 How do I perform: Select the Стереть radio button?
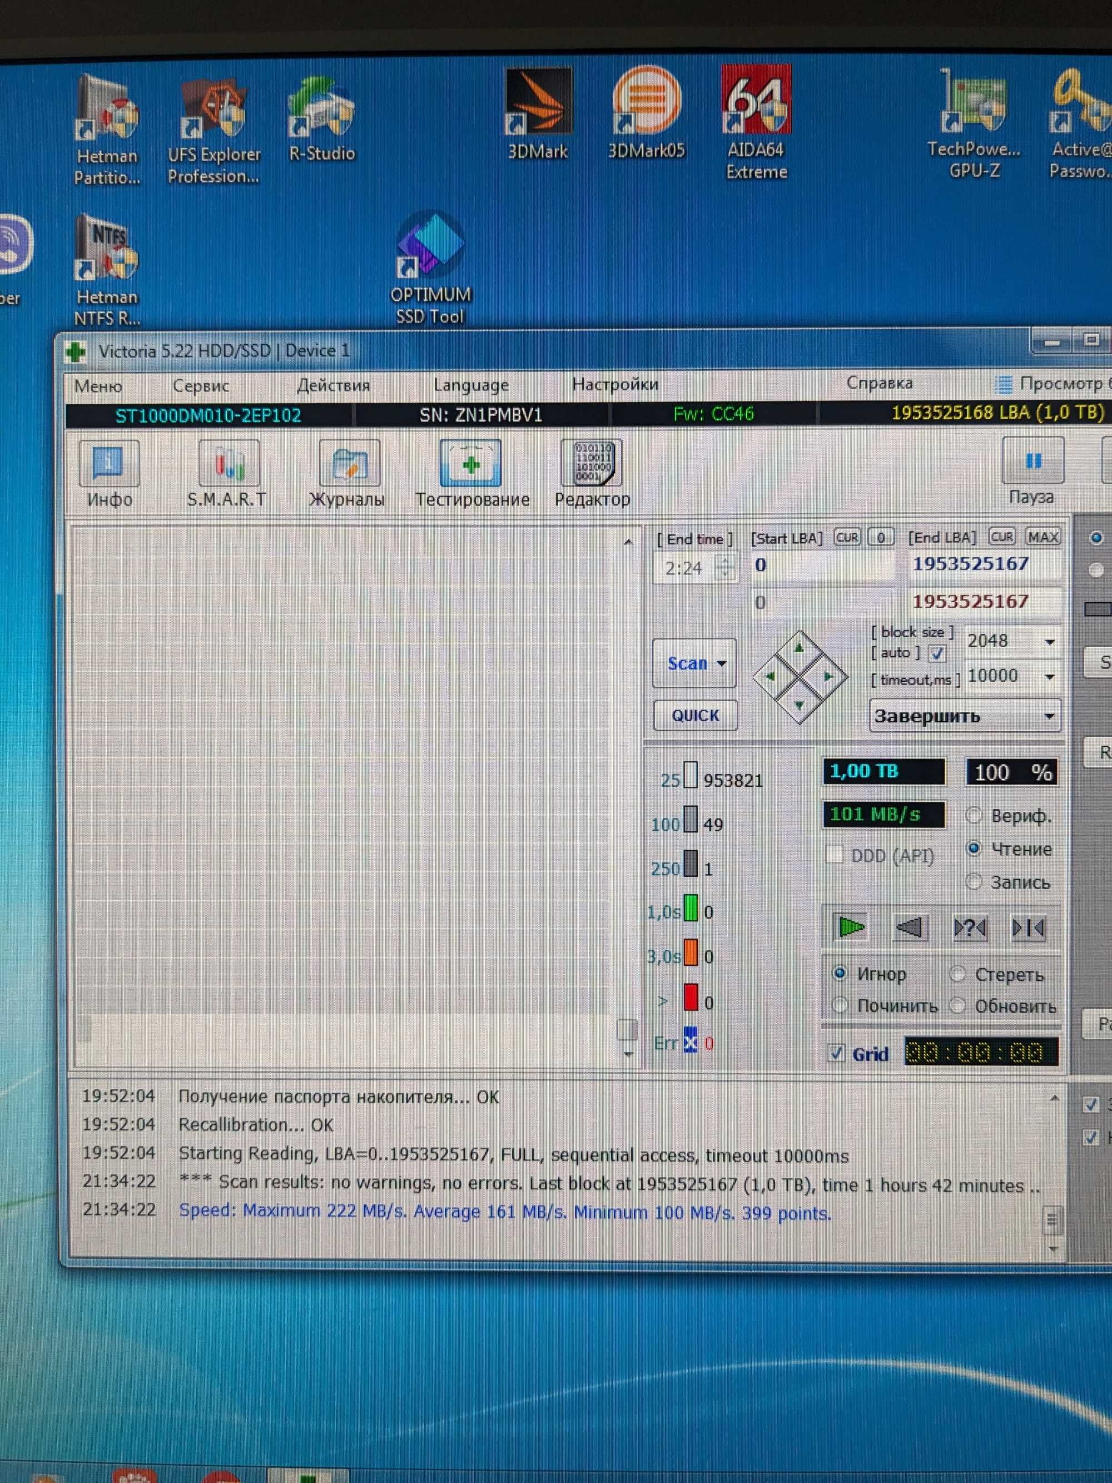pyautogui.click(x=957, y=974)
